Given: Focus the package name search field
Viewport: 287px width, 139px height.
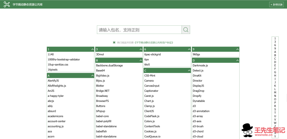Looking at the screenshot, I should pyautogui.click(x=139, y=30).
